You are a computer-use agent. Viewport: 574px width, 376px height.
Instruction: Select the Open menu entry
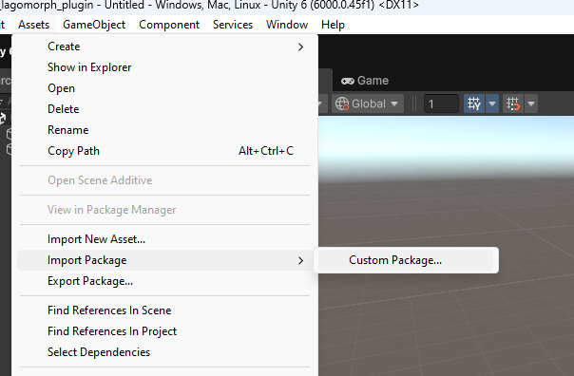tap(164, 88)
